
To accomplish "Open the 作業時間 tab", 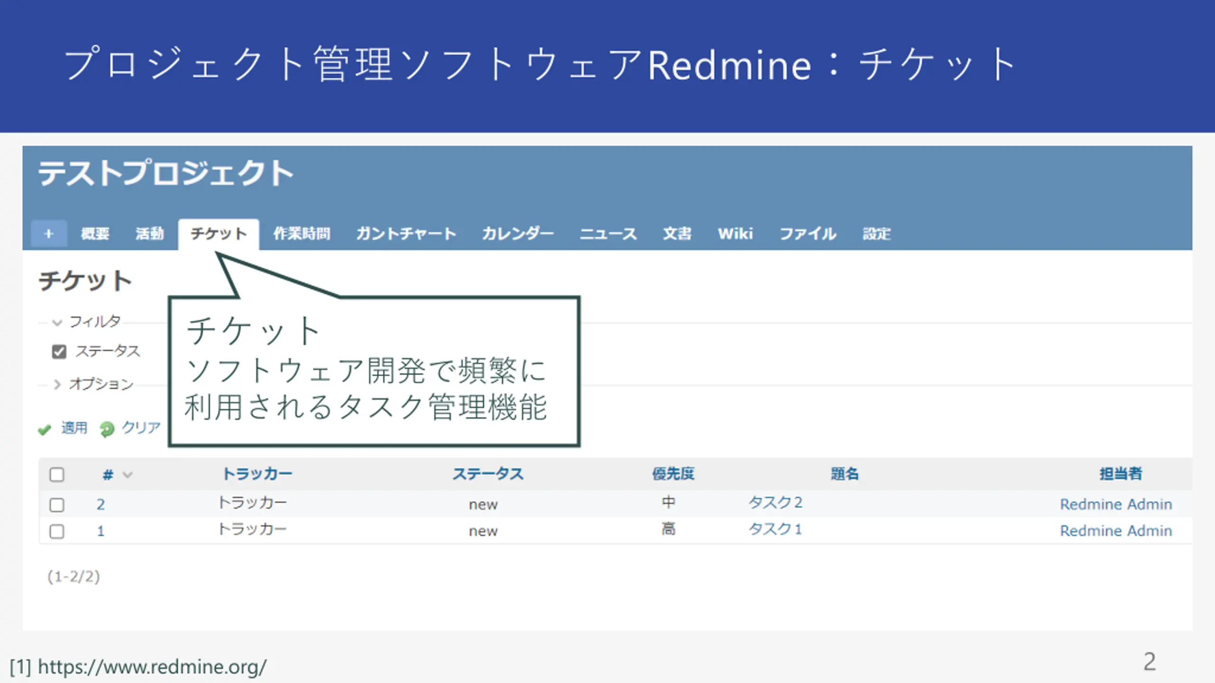I will tap(302, 233).
